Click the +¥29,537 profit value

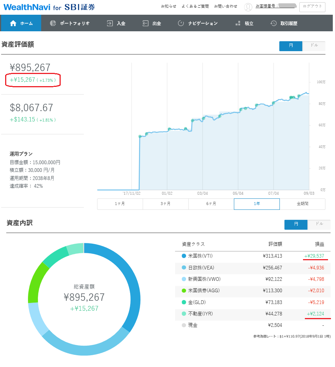(x=314, y=256)
